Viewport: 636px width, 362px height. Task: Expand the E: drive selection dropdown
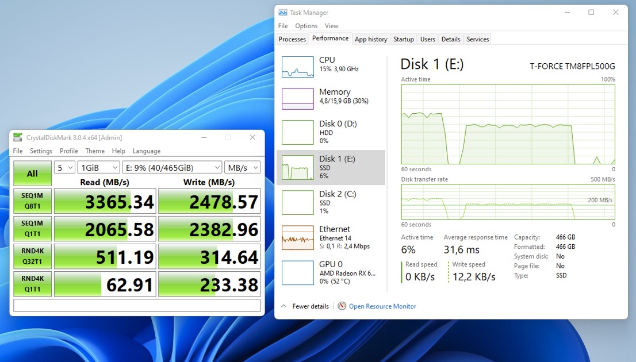172,167
